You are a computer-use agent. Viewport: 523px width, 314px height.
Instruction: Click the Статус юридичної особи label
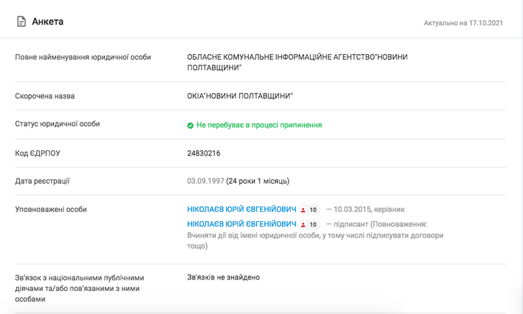(x=58, y=124)
